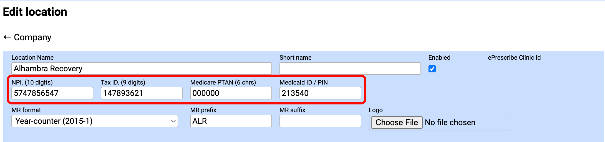Open the Company link

coord(32,37)
